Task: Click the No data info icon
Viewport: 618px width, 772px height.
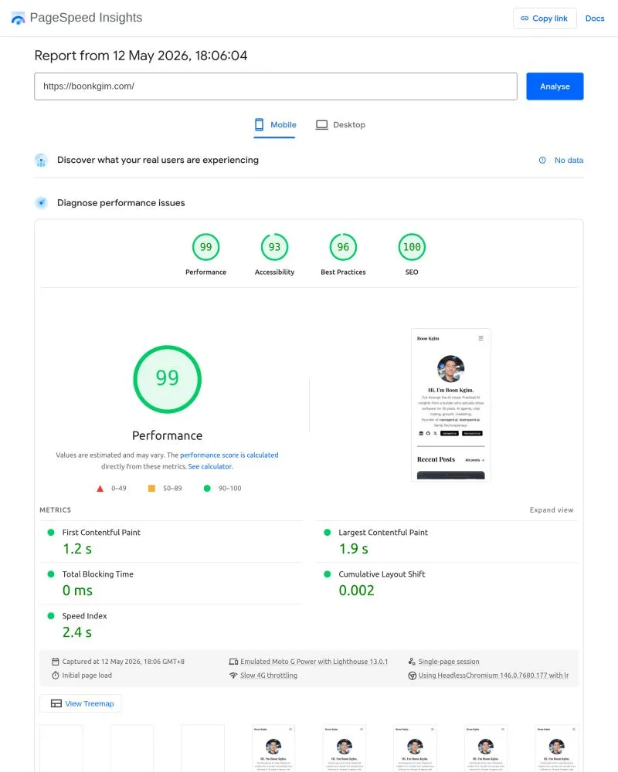Action: click(542, 160)
